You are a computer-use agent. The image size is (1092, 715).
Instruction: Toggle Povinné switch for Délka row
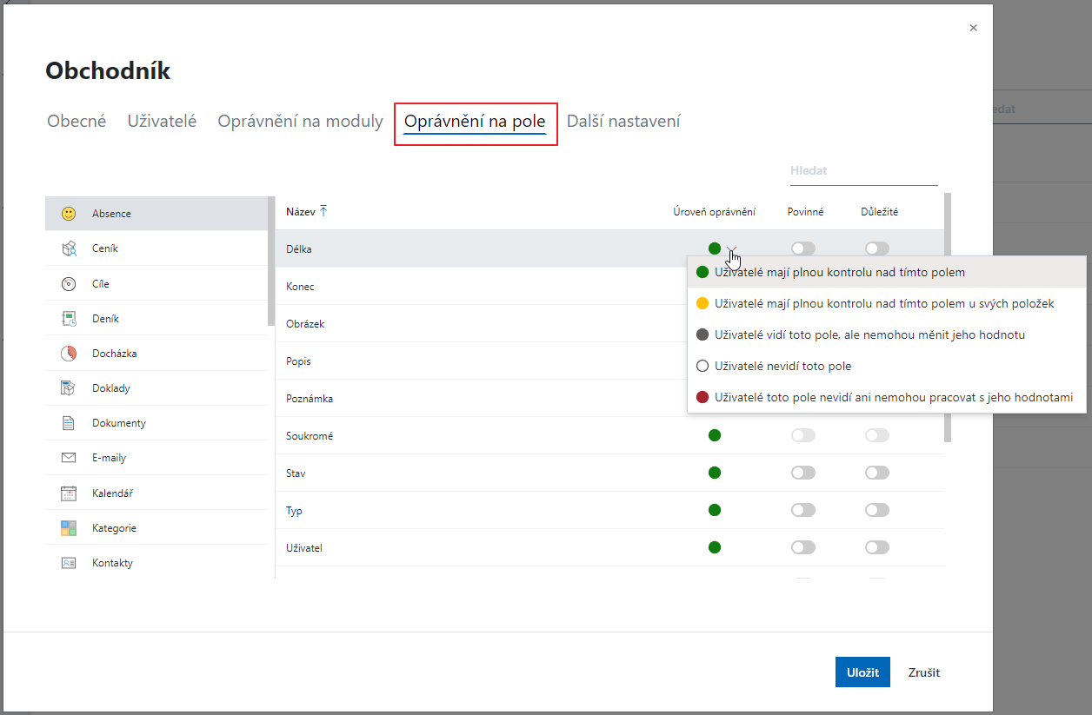pyautogui.click(x=803, y=248)
